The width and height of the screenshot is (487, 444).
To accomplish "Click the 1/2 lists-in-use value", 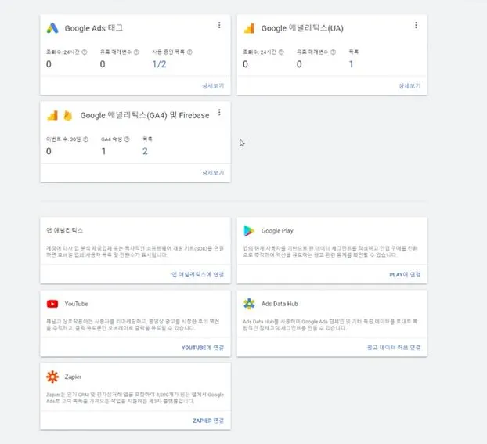I will (159, 64).
